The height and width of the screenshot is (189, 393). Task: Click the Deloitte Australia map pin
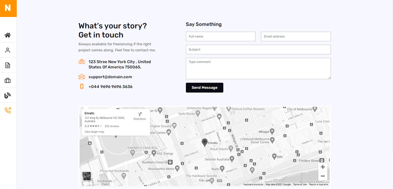tap(232, 159)
